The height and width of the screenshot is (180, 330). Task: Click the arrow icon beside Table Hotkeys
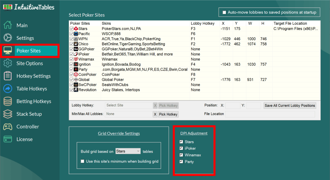pyautogui.click(x=8, y=89)
